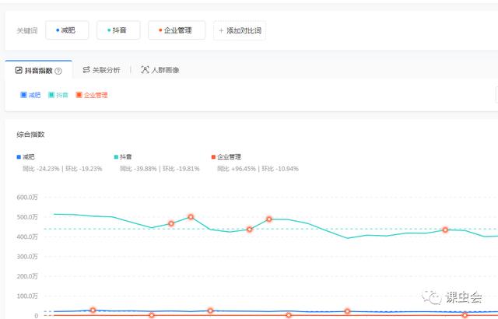Select the 减肥 keyword chip

(67, 30)
